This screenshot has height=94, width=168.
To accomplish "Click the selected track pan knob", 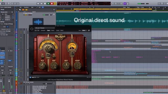I will (54, 14).
